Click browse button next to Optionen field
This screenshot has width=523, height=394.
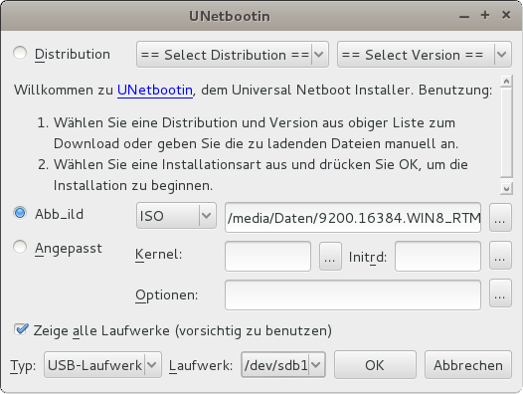coord(500,294)
